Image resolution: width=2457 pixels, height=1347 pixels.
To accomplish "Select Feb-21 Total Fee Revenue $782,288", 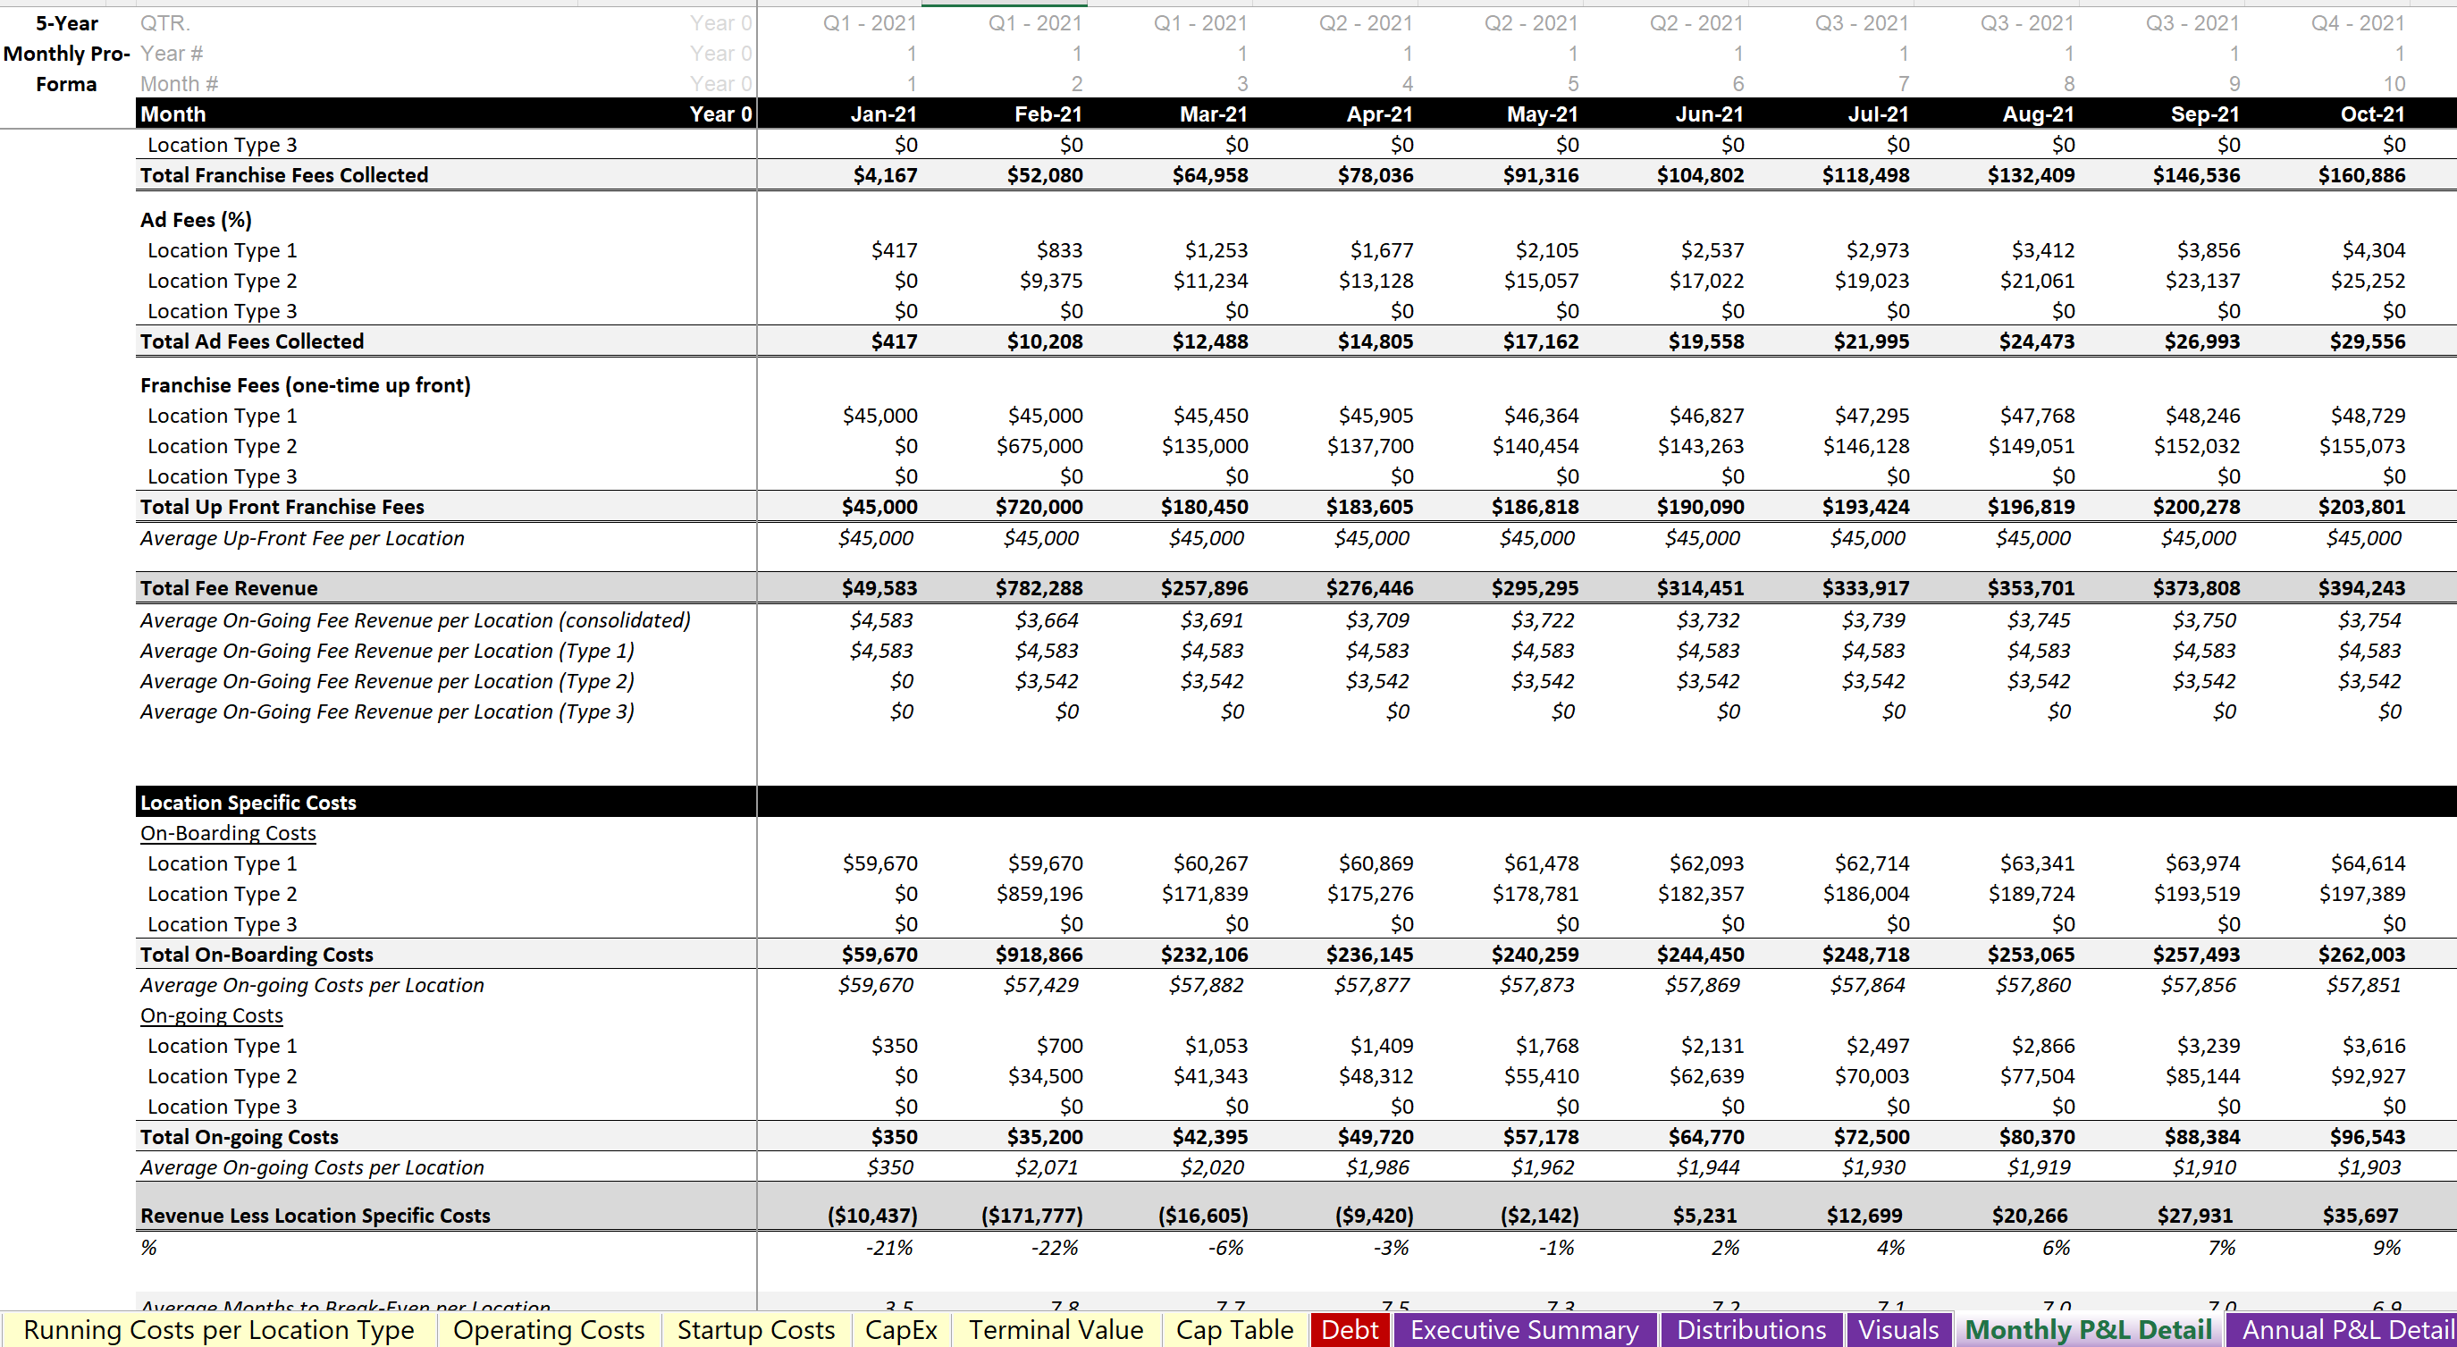I will click(x=1039, y=589).
